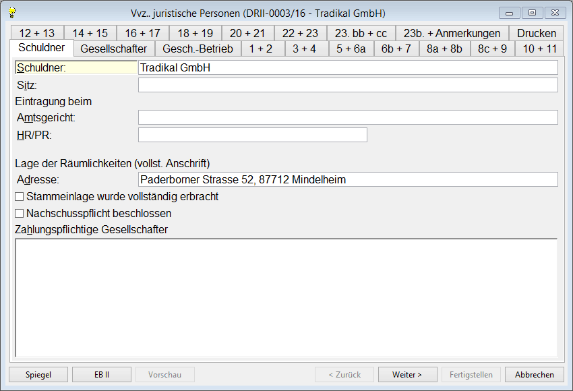This screenshot has height=391, width=573.
Task: Open the 1 + 2 tab
Action: (x=260, y=49)
